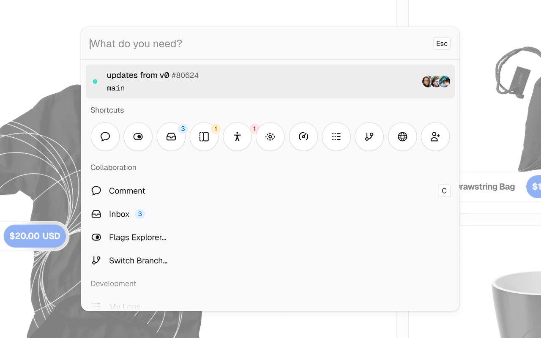This screenshot has height=338, width=541.
Task: Select the Inbox menu item
Action: (x=270, y=214)
